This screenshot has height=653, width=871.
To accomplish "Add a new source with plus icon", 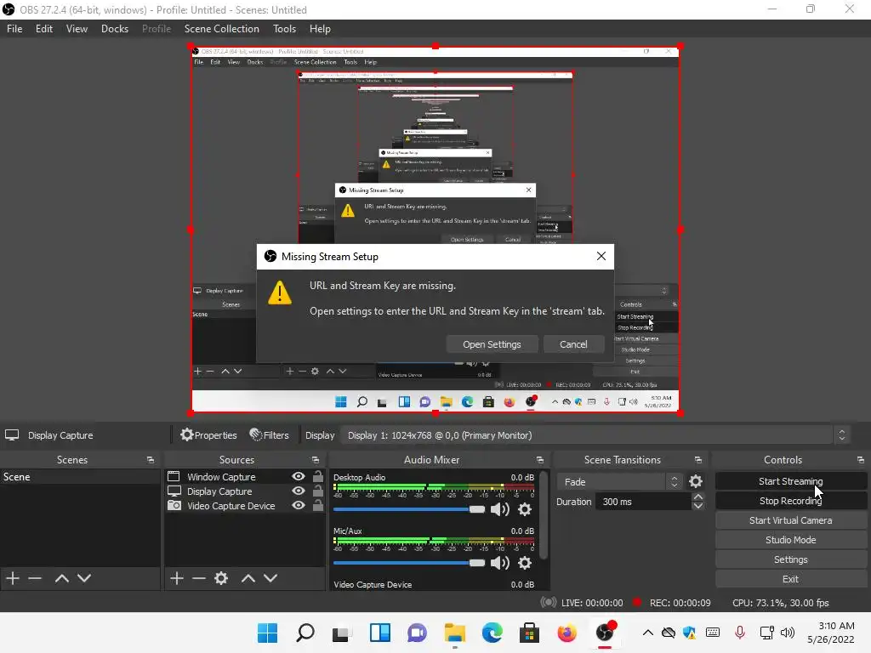I will 177,578.
